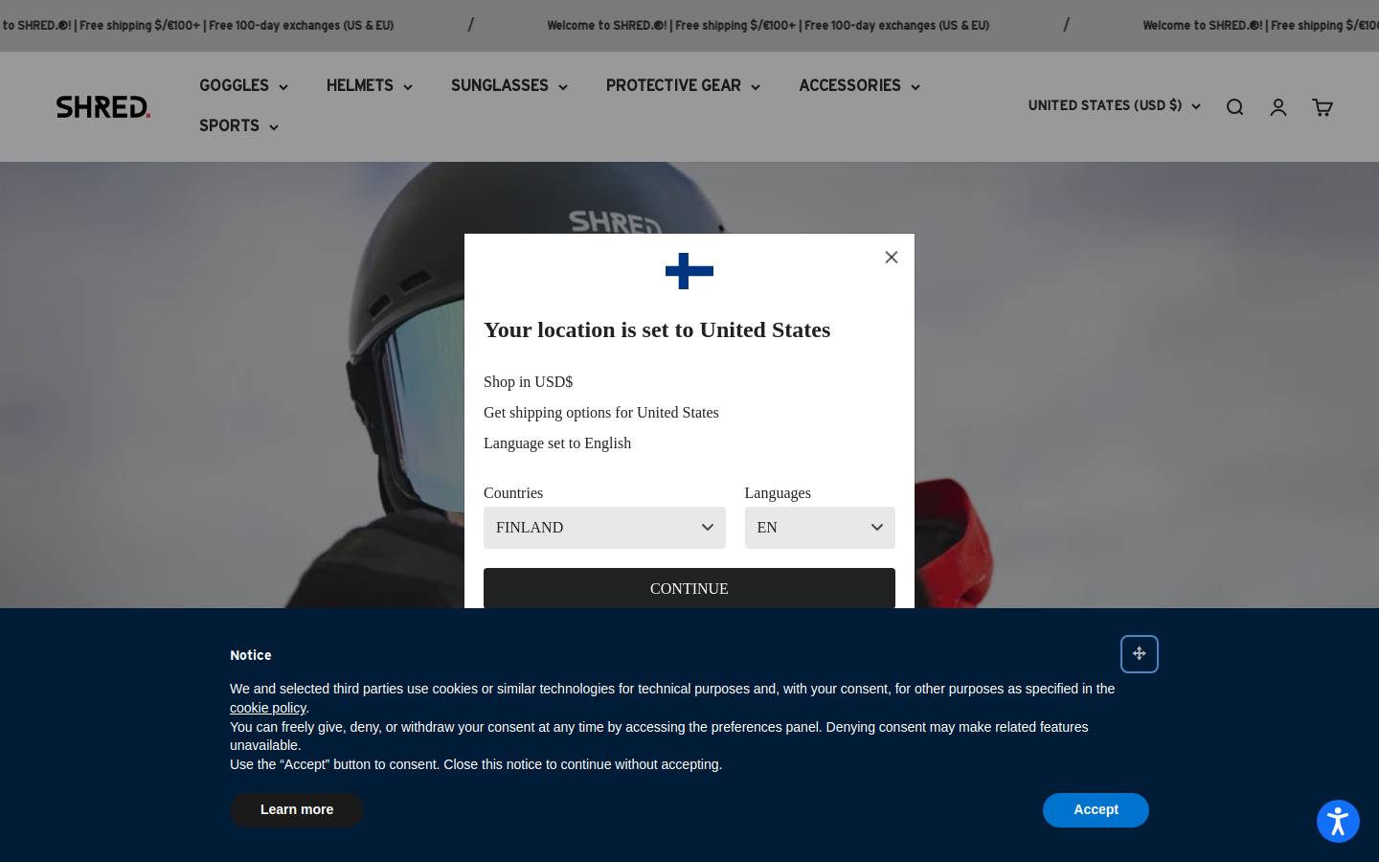Click Learn more in cookie notice
The height and width of the screenshot is (862, 1379).
tap(297, 810)
